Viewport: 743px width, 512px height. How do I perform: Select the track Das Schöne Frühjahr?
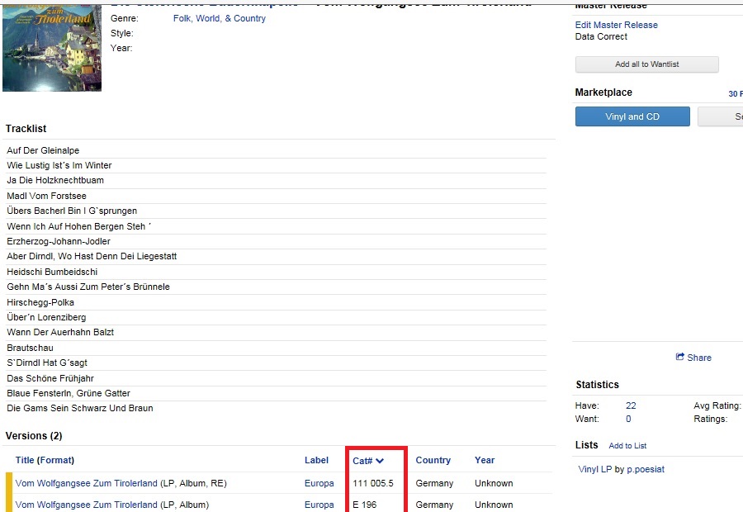[x=50, y=378]
